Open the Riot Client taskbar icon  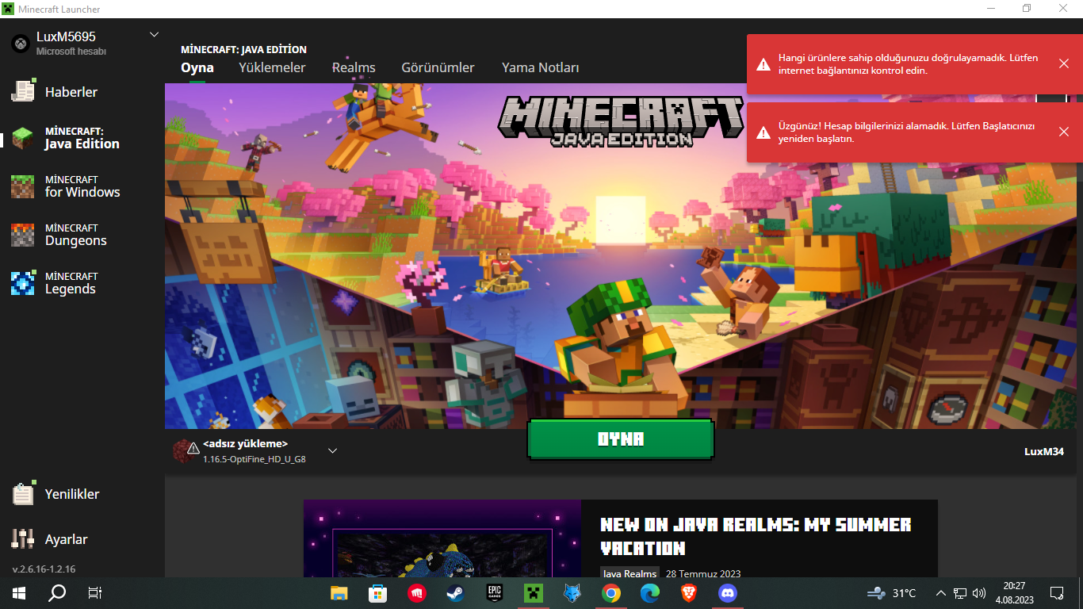(417, 592)
